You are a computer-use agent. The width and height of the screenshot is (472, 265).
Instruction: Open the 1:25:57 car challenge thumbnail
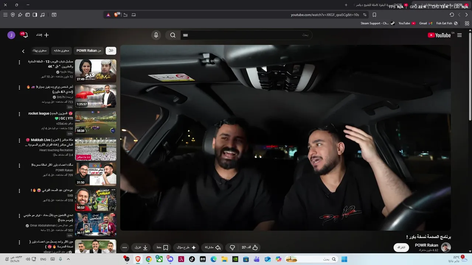96,96
